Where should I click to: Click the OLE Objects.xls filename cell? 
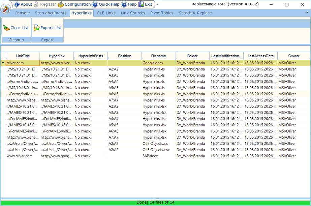coord(158,144)
